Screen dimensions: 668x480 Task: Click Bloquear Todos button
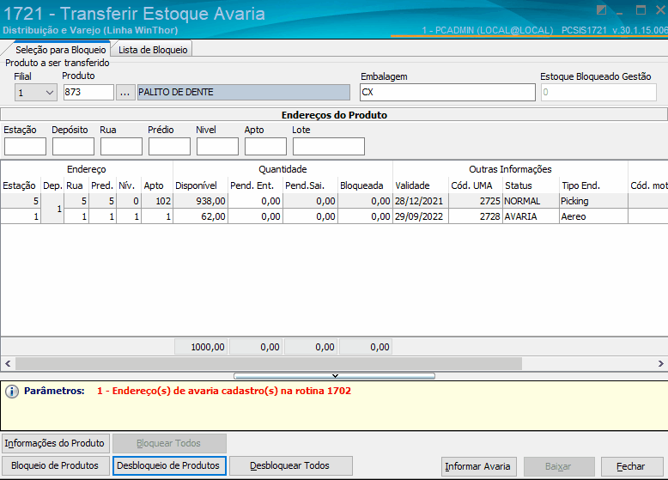[169, 443]
